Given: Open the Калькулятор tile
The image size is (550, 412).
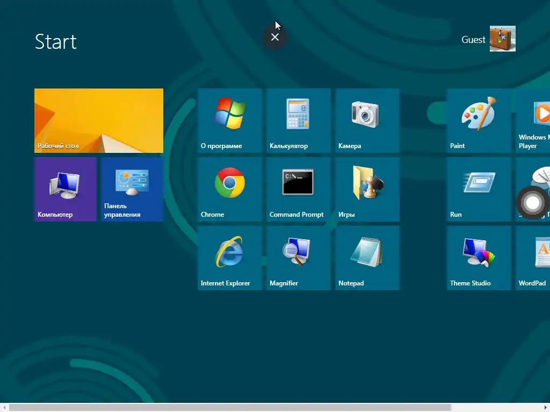Looking at the screenshot, I should (299, 121).
